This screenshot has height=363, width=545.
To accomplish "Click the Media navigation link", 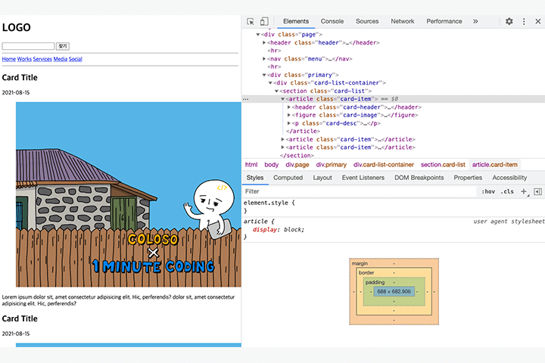I will [60, 59].
